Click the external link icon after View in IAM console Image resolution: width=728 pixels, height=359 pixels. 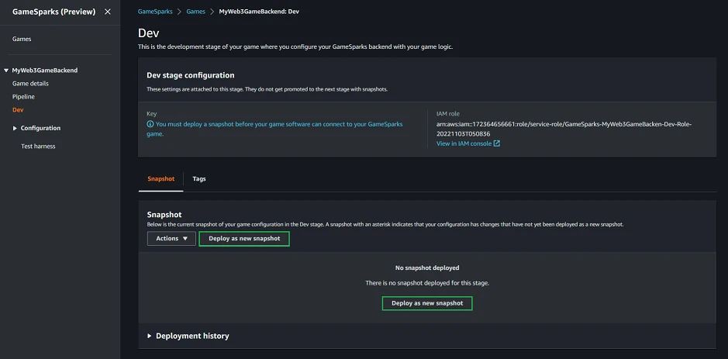click(x=497, y=143)
